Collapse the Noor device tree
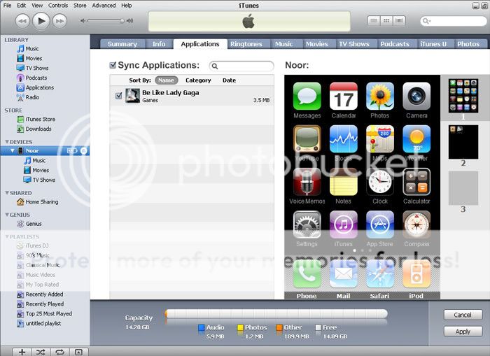 point(12,150)
